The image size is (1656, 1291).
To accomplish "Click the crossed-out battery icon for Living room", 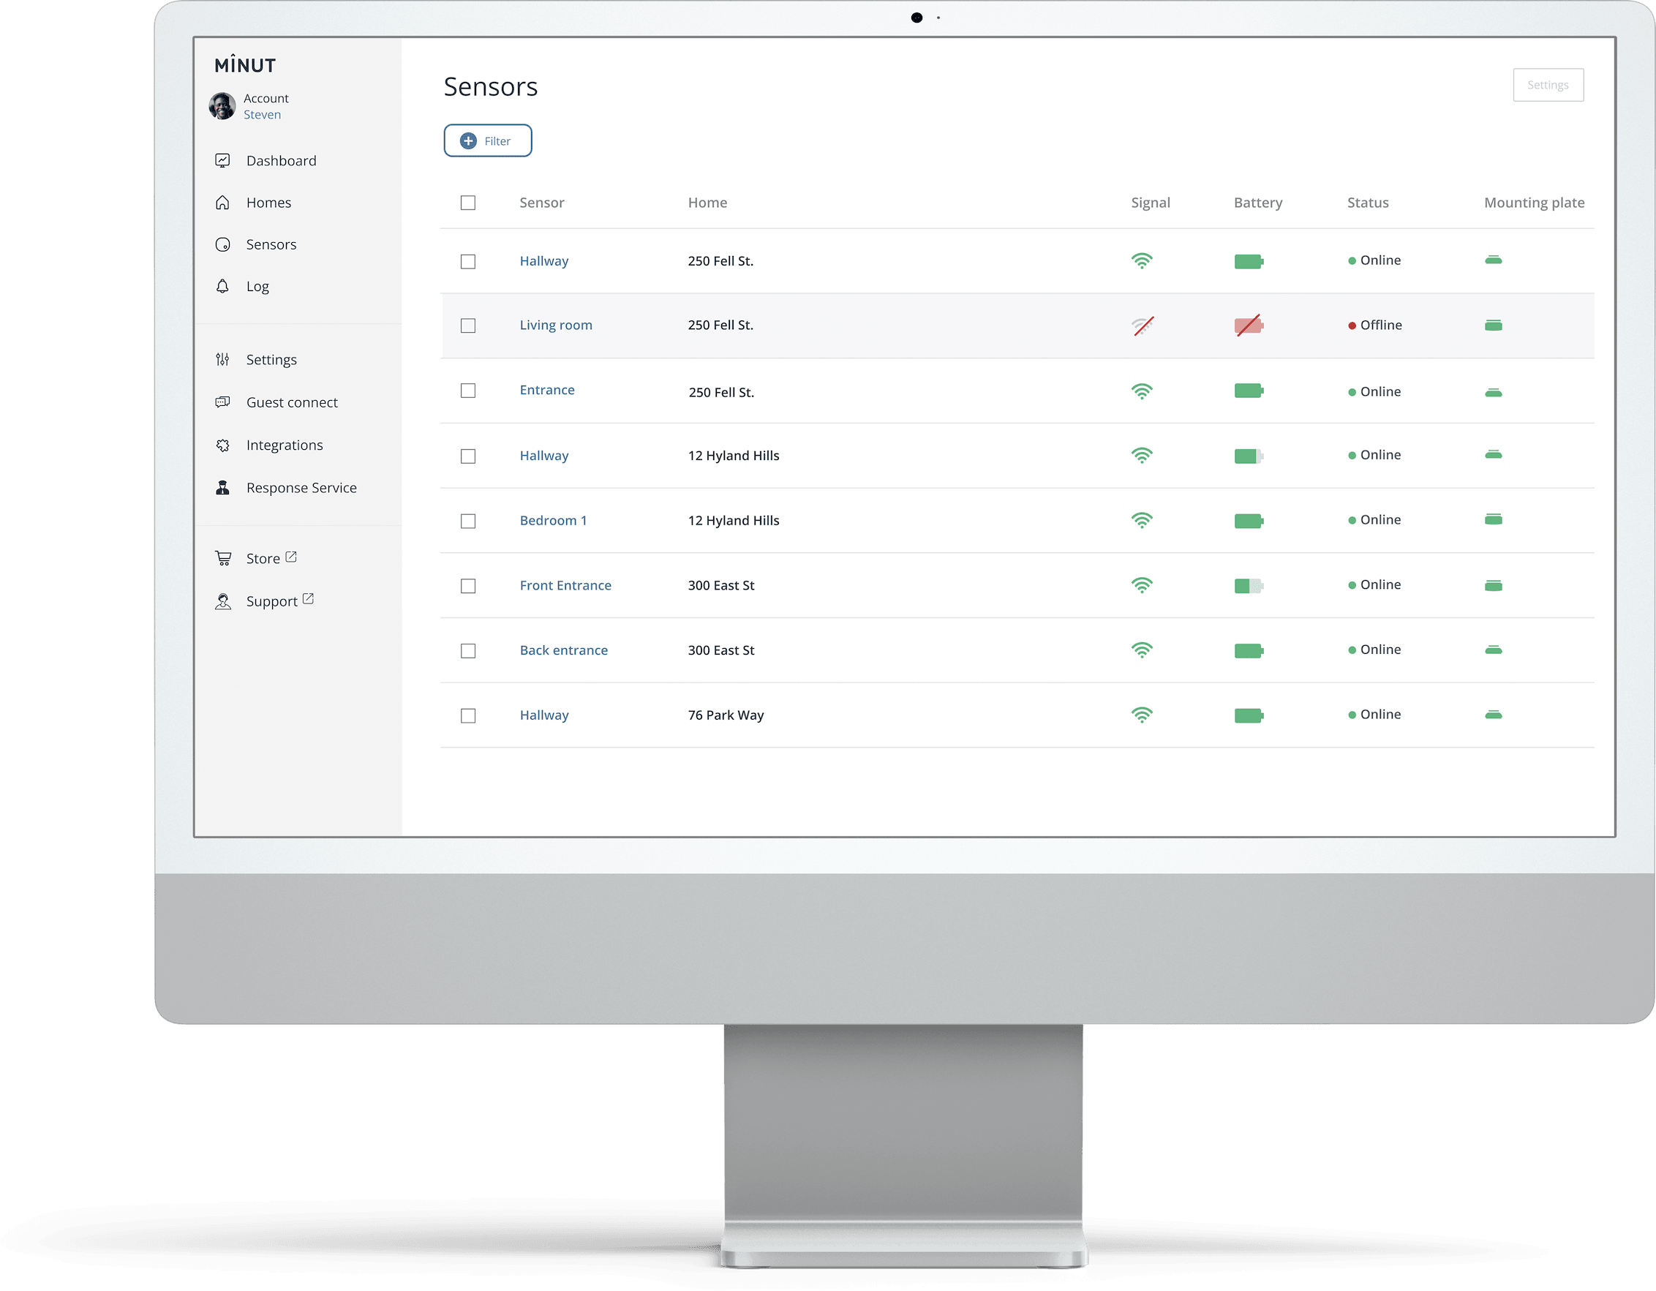I will coord(1248,325).
